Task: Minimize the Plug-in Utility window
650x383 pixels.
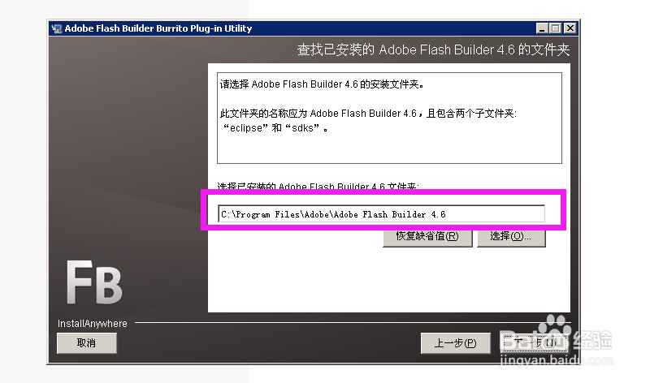Action: [542, 28]
